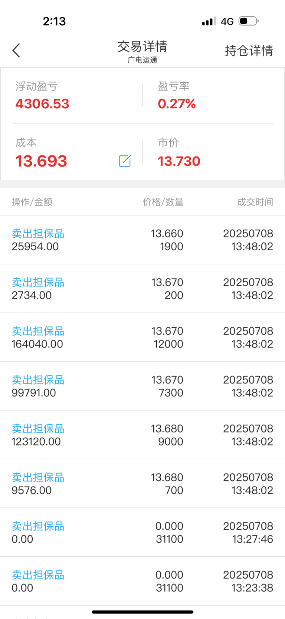The height and width of the screenshot is (619, 285).
Task: Select the 123120.00 transaction row
Action: point(142,435)
